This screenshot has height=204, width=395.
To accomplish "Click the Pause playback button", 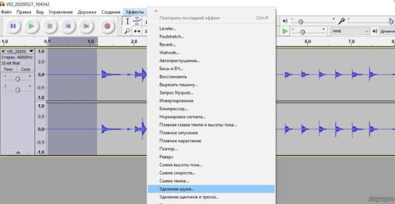I will pos(13,26).
